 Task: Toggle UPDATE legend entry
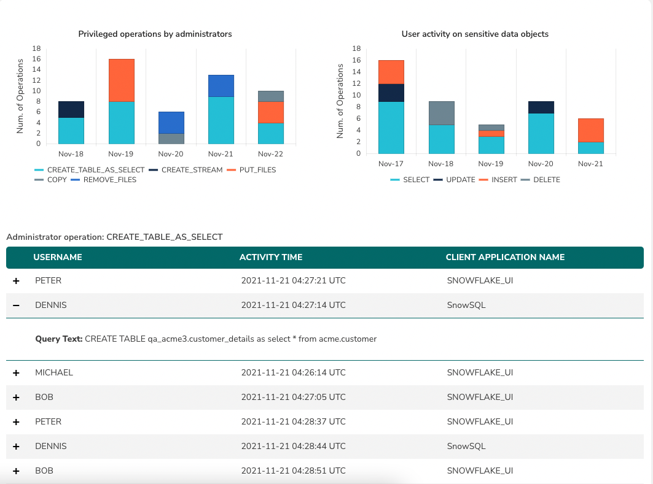[x=455, y=180]
